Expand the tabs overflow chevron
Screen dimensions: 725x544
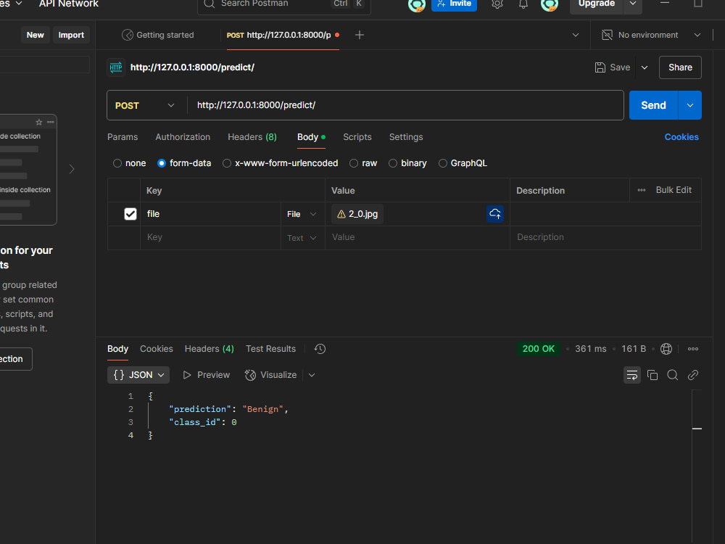[x=575, y=35]
